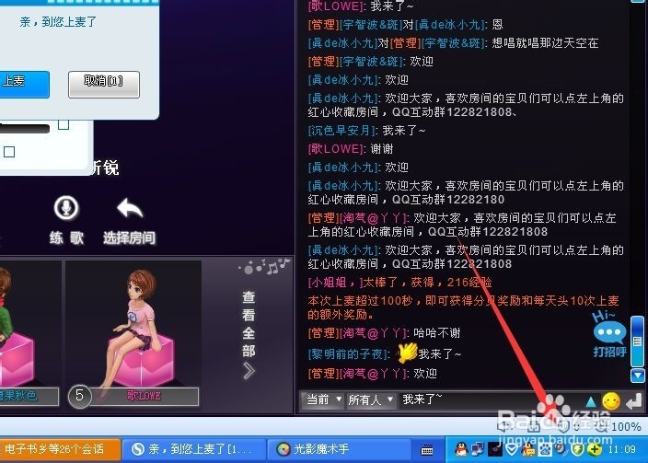
Task: Open the 当前 channel dropdown
Action: (323, 399)
